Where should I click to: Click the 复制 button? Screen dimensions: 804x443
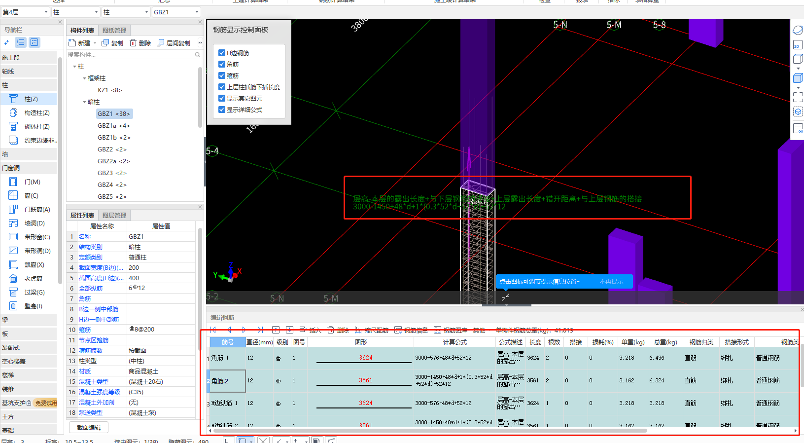pyautogui.click(x=112, y=43)
